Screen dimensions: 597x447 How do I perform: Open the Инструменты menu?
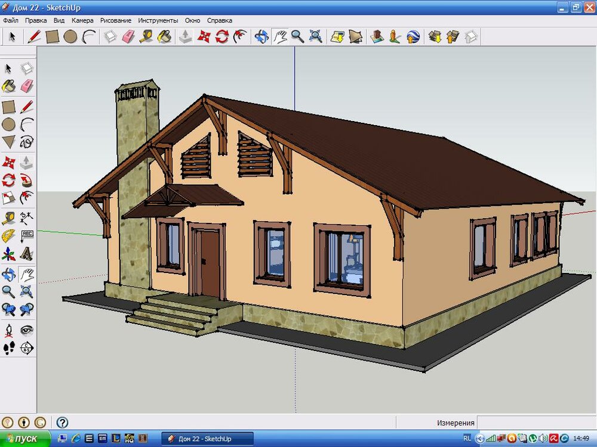(158, 20)
